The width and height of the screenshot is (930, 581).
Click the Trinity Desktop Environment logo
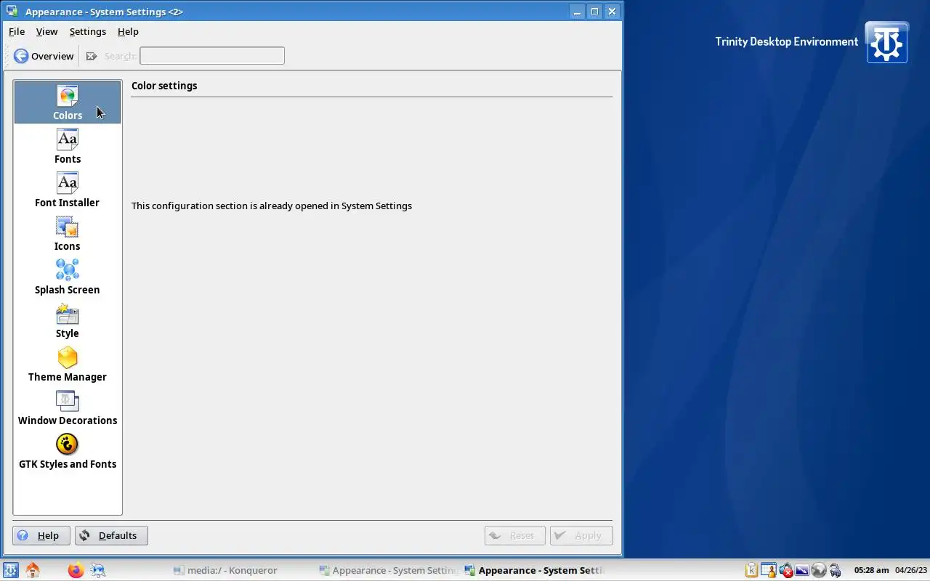pos(887,42)
